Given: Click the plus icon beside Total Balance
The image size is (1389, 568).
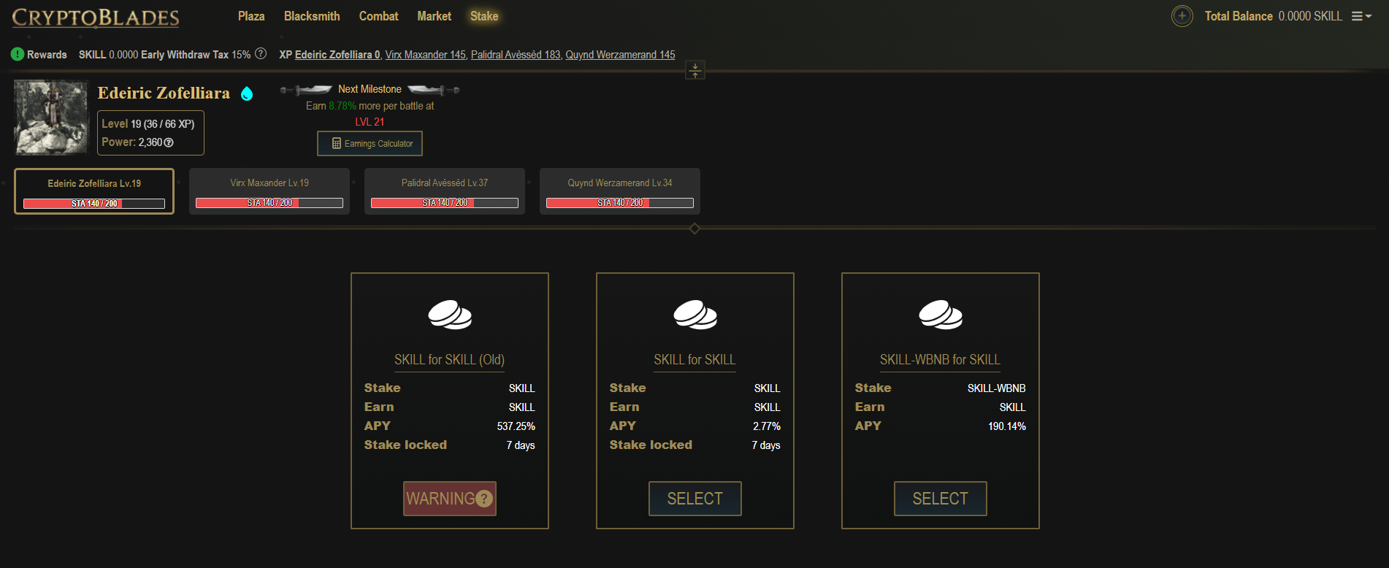Looking at the screenshot, I should pos(1182,16).
